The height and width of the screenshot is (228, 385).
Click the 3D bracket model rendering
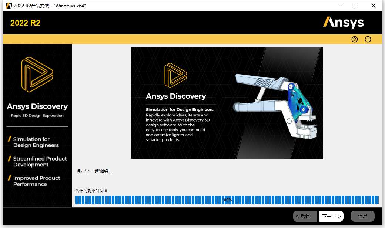coord(275,106)
